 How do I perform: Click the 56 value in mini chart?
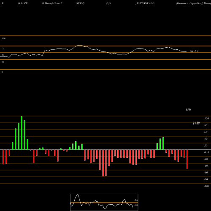click(x=136, y=200)
